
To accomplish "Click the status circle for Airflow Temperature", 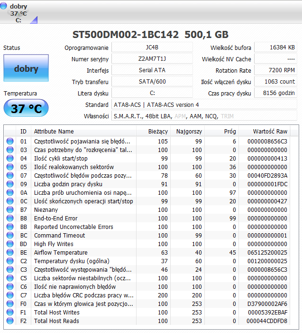I will 10,252.
